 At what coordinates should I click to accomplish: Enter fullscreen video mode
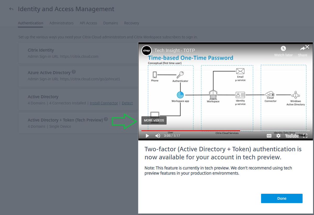[305, 136]
